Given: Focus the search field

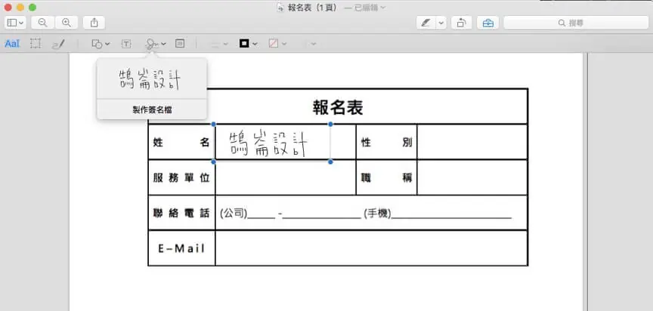Looking at the screenshot, I should (576, 23).
